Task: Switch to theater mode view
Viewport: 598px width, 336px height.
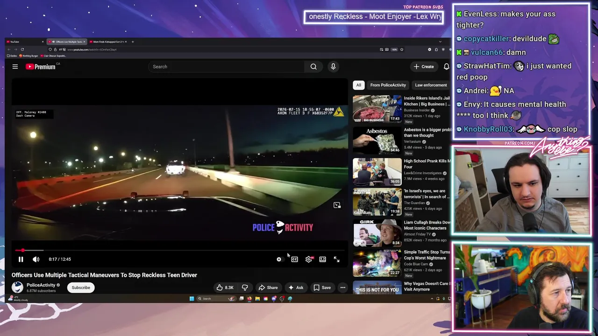Action: pos(322,259)
